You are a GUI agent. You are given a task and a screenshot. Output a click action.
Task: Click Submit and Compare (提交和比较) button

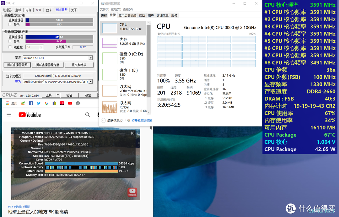[79, 65]
